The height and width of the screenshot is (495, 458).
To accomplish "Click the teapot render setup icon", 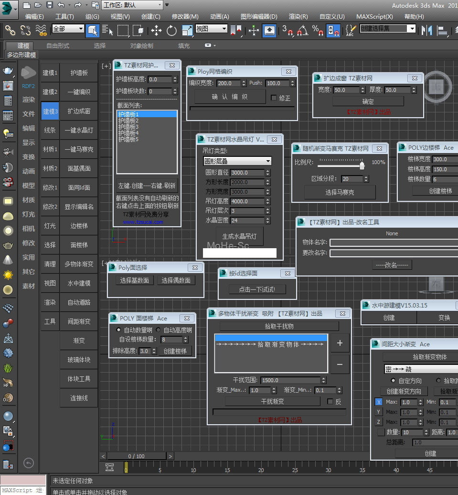I will coord(8,71).
